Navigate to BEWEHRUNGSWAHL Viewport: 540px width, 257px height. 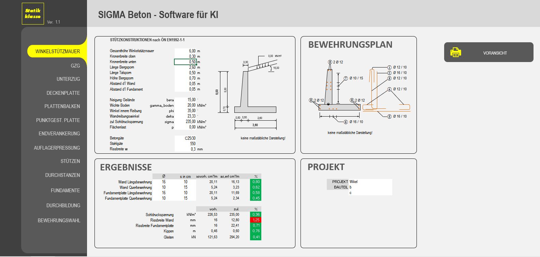click(59, 221)
